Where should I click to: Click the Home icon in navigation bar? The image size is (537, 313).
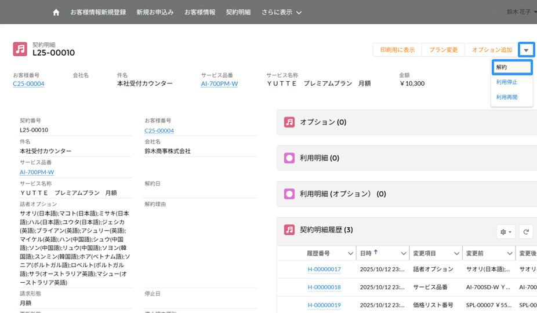pos(56,12)
